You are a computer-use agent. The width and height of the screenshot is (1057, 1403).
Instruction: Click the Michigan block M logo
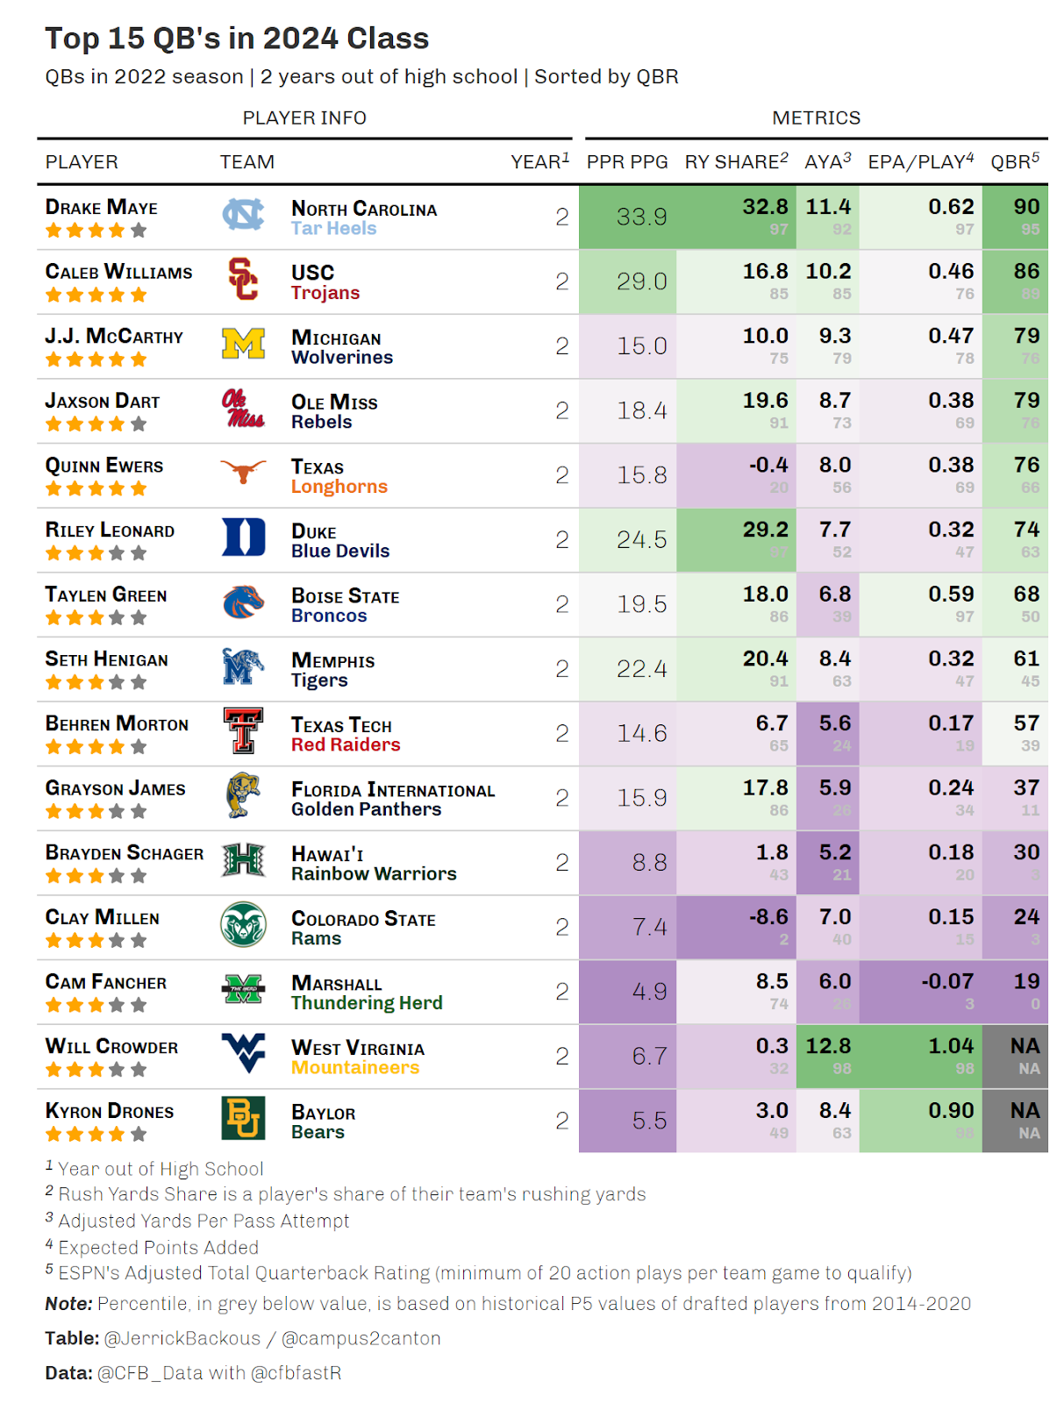click(x=243, y=345)
